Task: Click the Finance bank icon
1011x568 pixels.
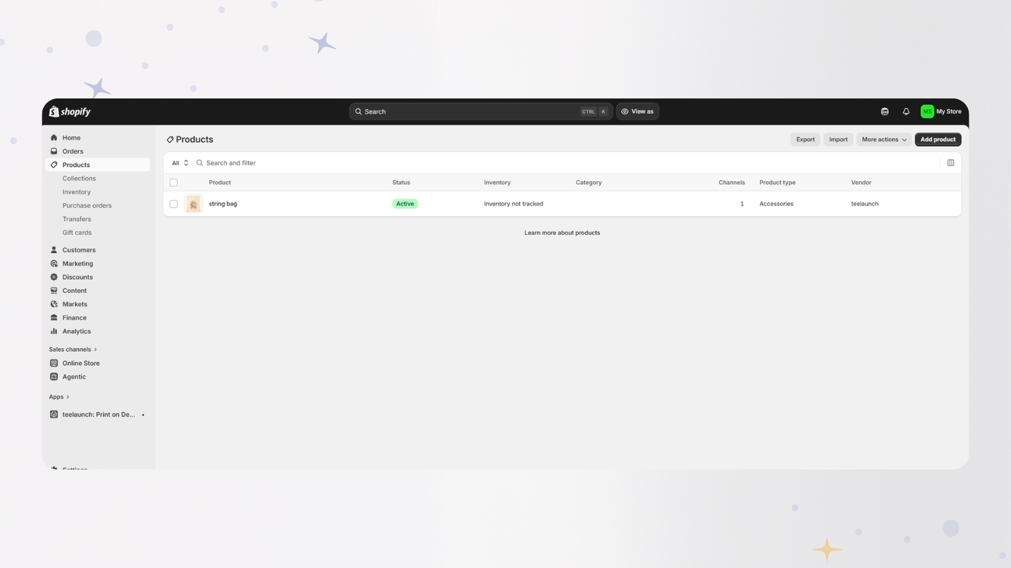Action: [54, 318]
